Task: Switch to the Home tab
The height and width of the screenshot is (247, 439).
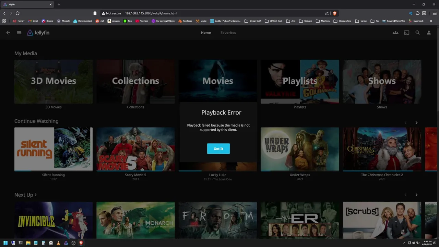Action: (x=206, y=33)
